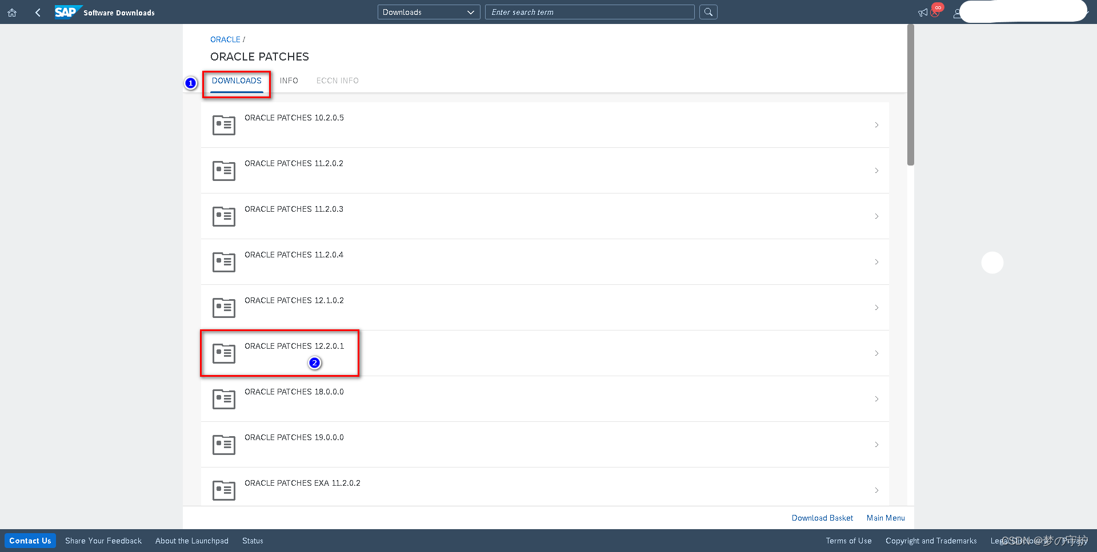Click folder icon for ORACLE PATCHES EXA 11.2.0.2
This screenshot has height=552, width=1097.
click(224, 490)
